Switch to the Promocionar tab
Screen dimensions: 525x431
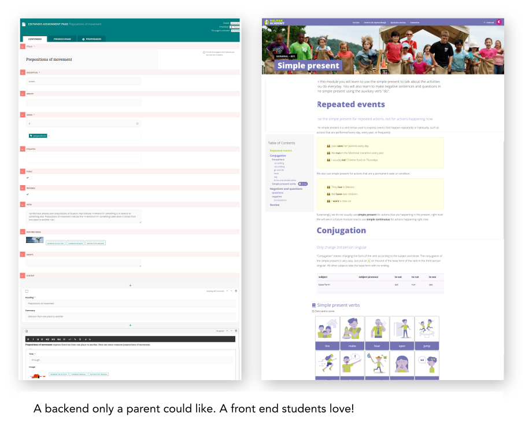click(62, 39)
